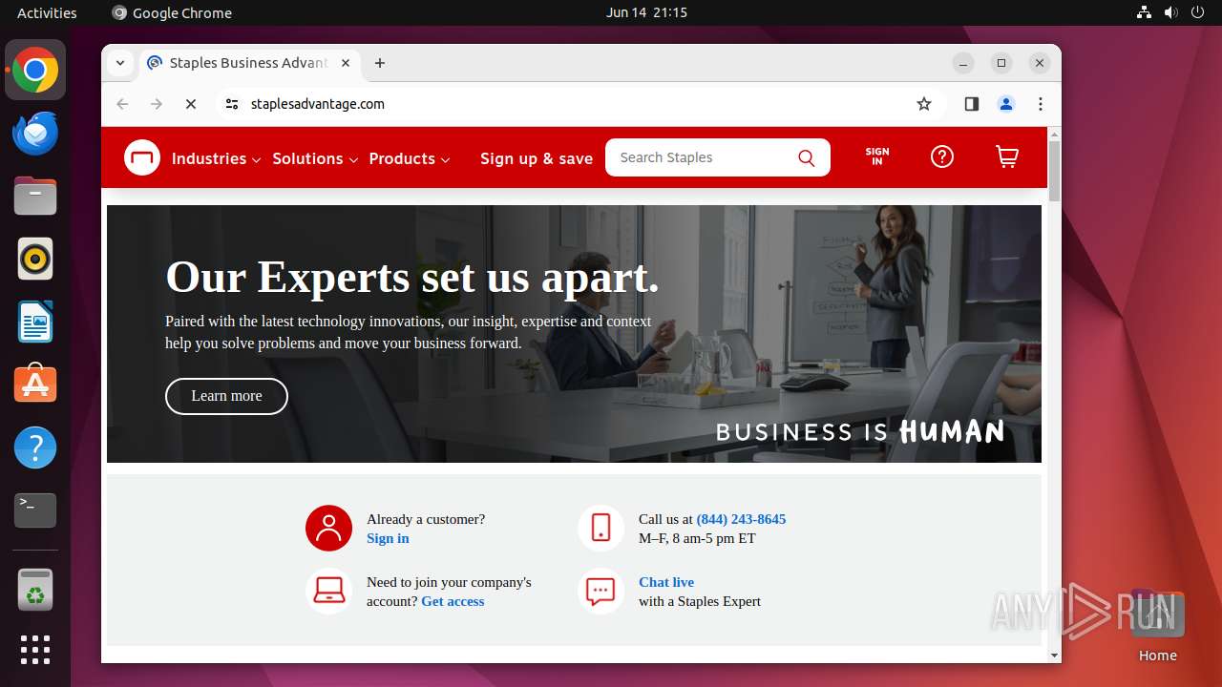Open Terminal from the dock
1222x687 pixels.
(x=35, y=510)
